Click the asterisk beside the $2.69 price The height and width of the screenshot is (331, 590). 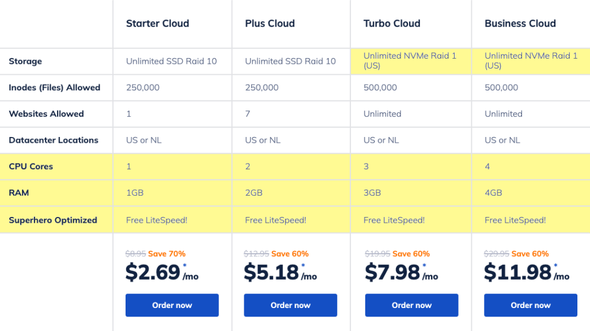point(184,266)
